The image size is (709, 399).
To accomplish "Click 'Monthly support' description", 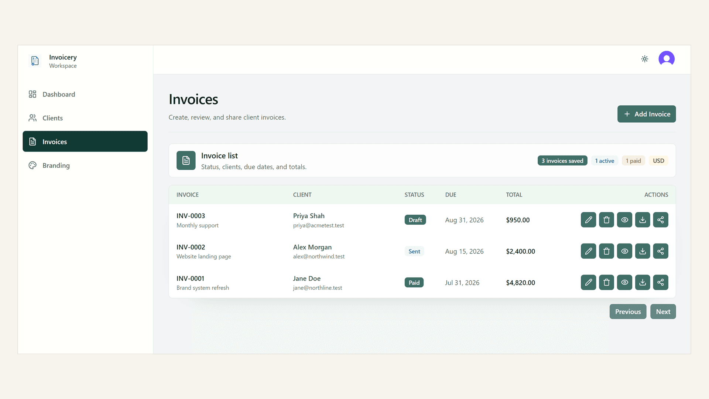I will 197,225.
